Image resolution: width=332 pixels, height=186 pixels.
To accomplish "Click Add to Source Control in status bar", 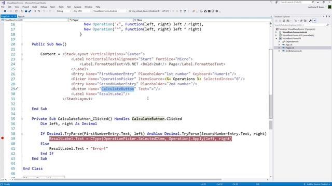I will point(317,184).
